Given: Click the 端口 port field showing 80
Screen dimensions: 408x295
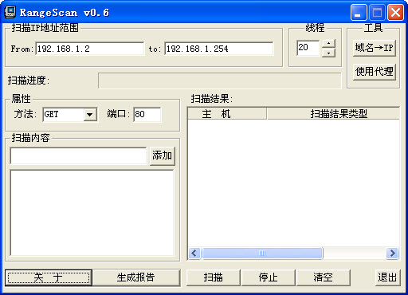Looking at the screenshot, I should pos(147,114).
